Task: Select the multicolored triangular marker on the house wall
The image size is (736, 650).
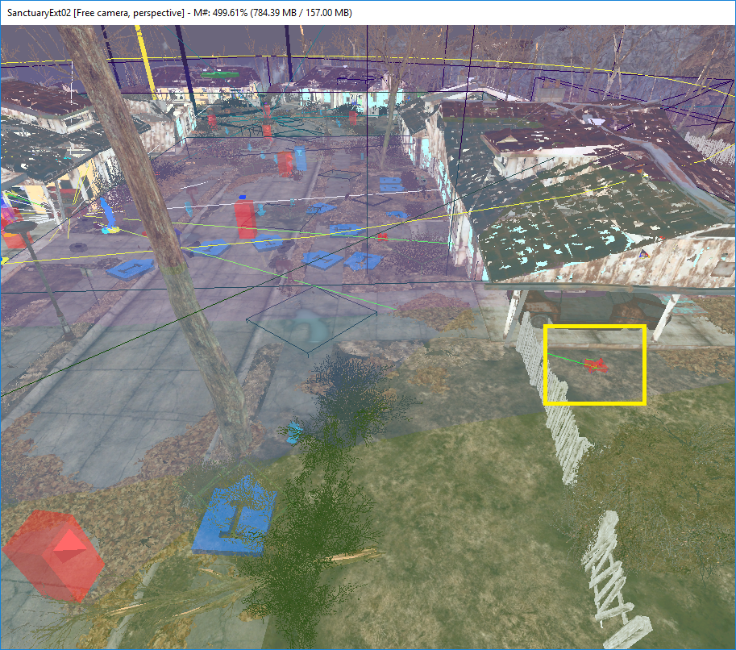Action: pos(643,255)
